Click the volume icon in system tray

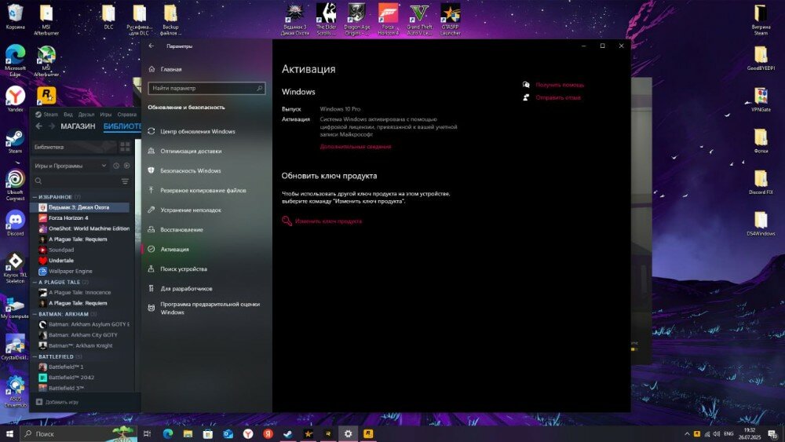(x=717, y=433)
